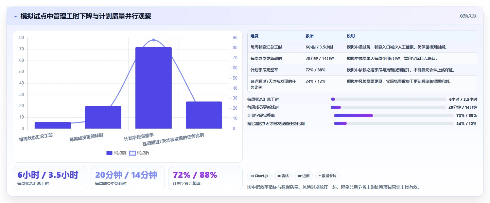Click the 每周状态汇总工时 progress bar
Image resolution: width=490 pixels, height=203 pixels.
(389, 99)
